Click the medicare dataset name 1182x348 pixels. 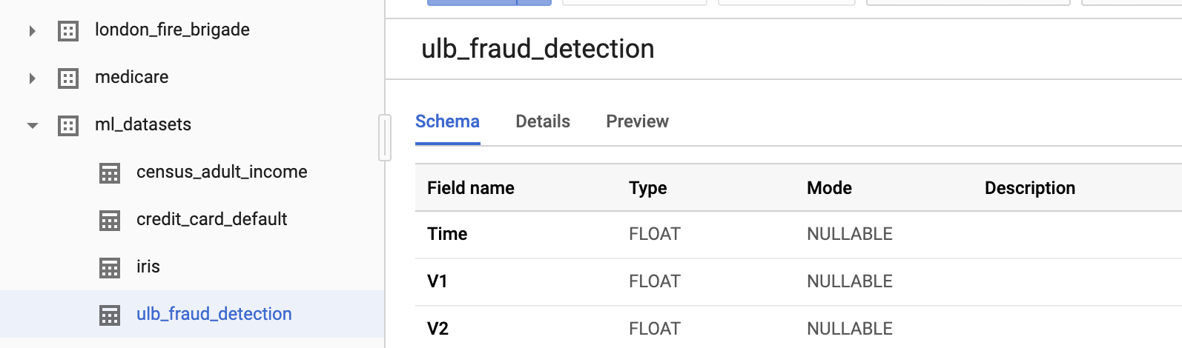tap(131, 77)
